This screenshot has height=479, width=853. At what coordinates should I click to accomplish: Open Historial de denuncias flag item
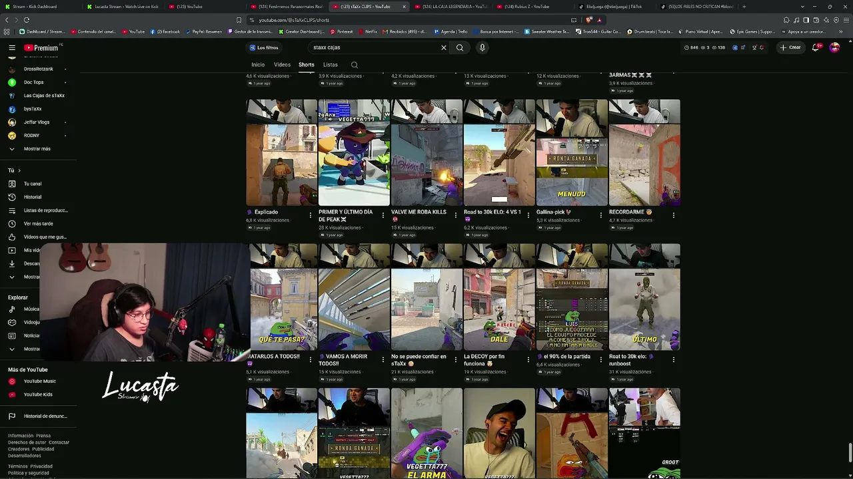coord(38,416)
